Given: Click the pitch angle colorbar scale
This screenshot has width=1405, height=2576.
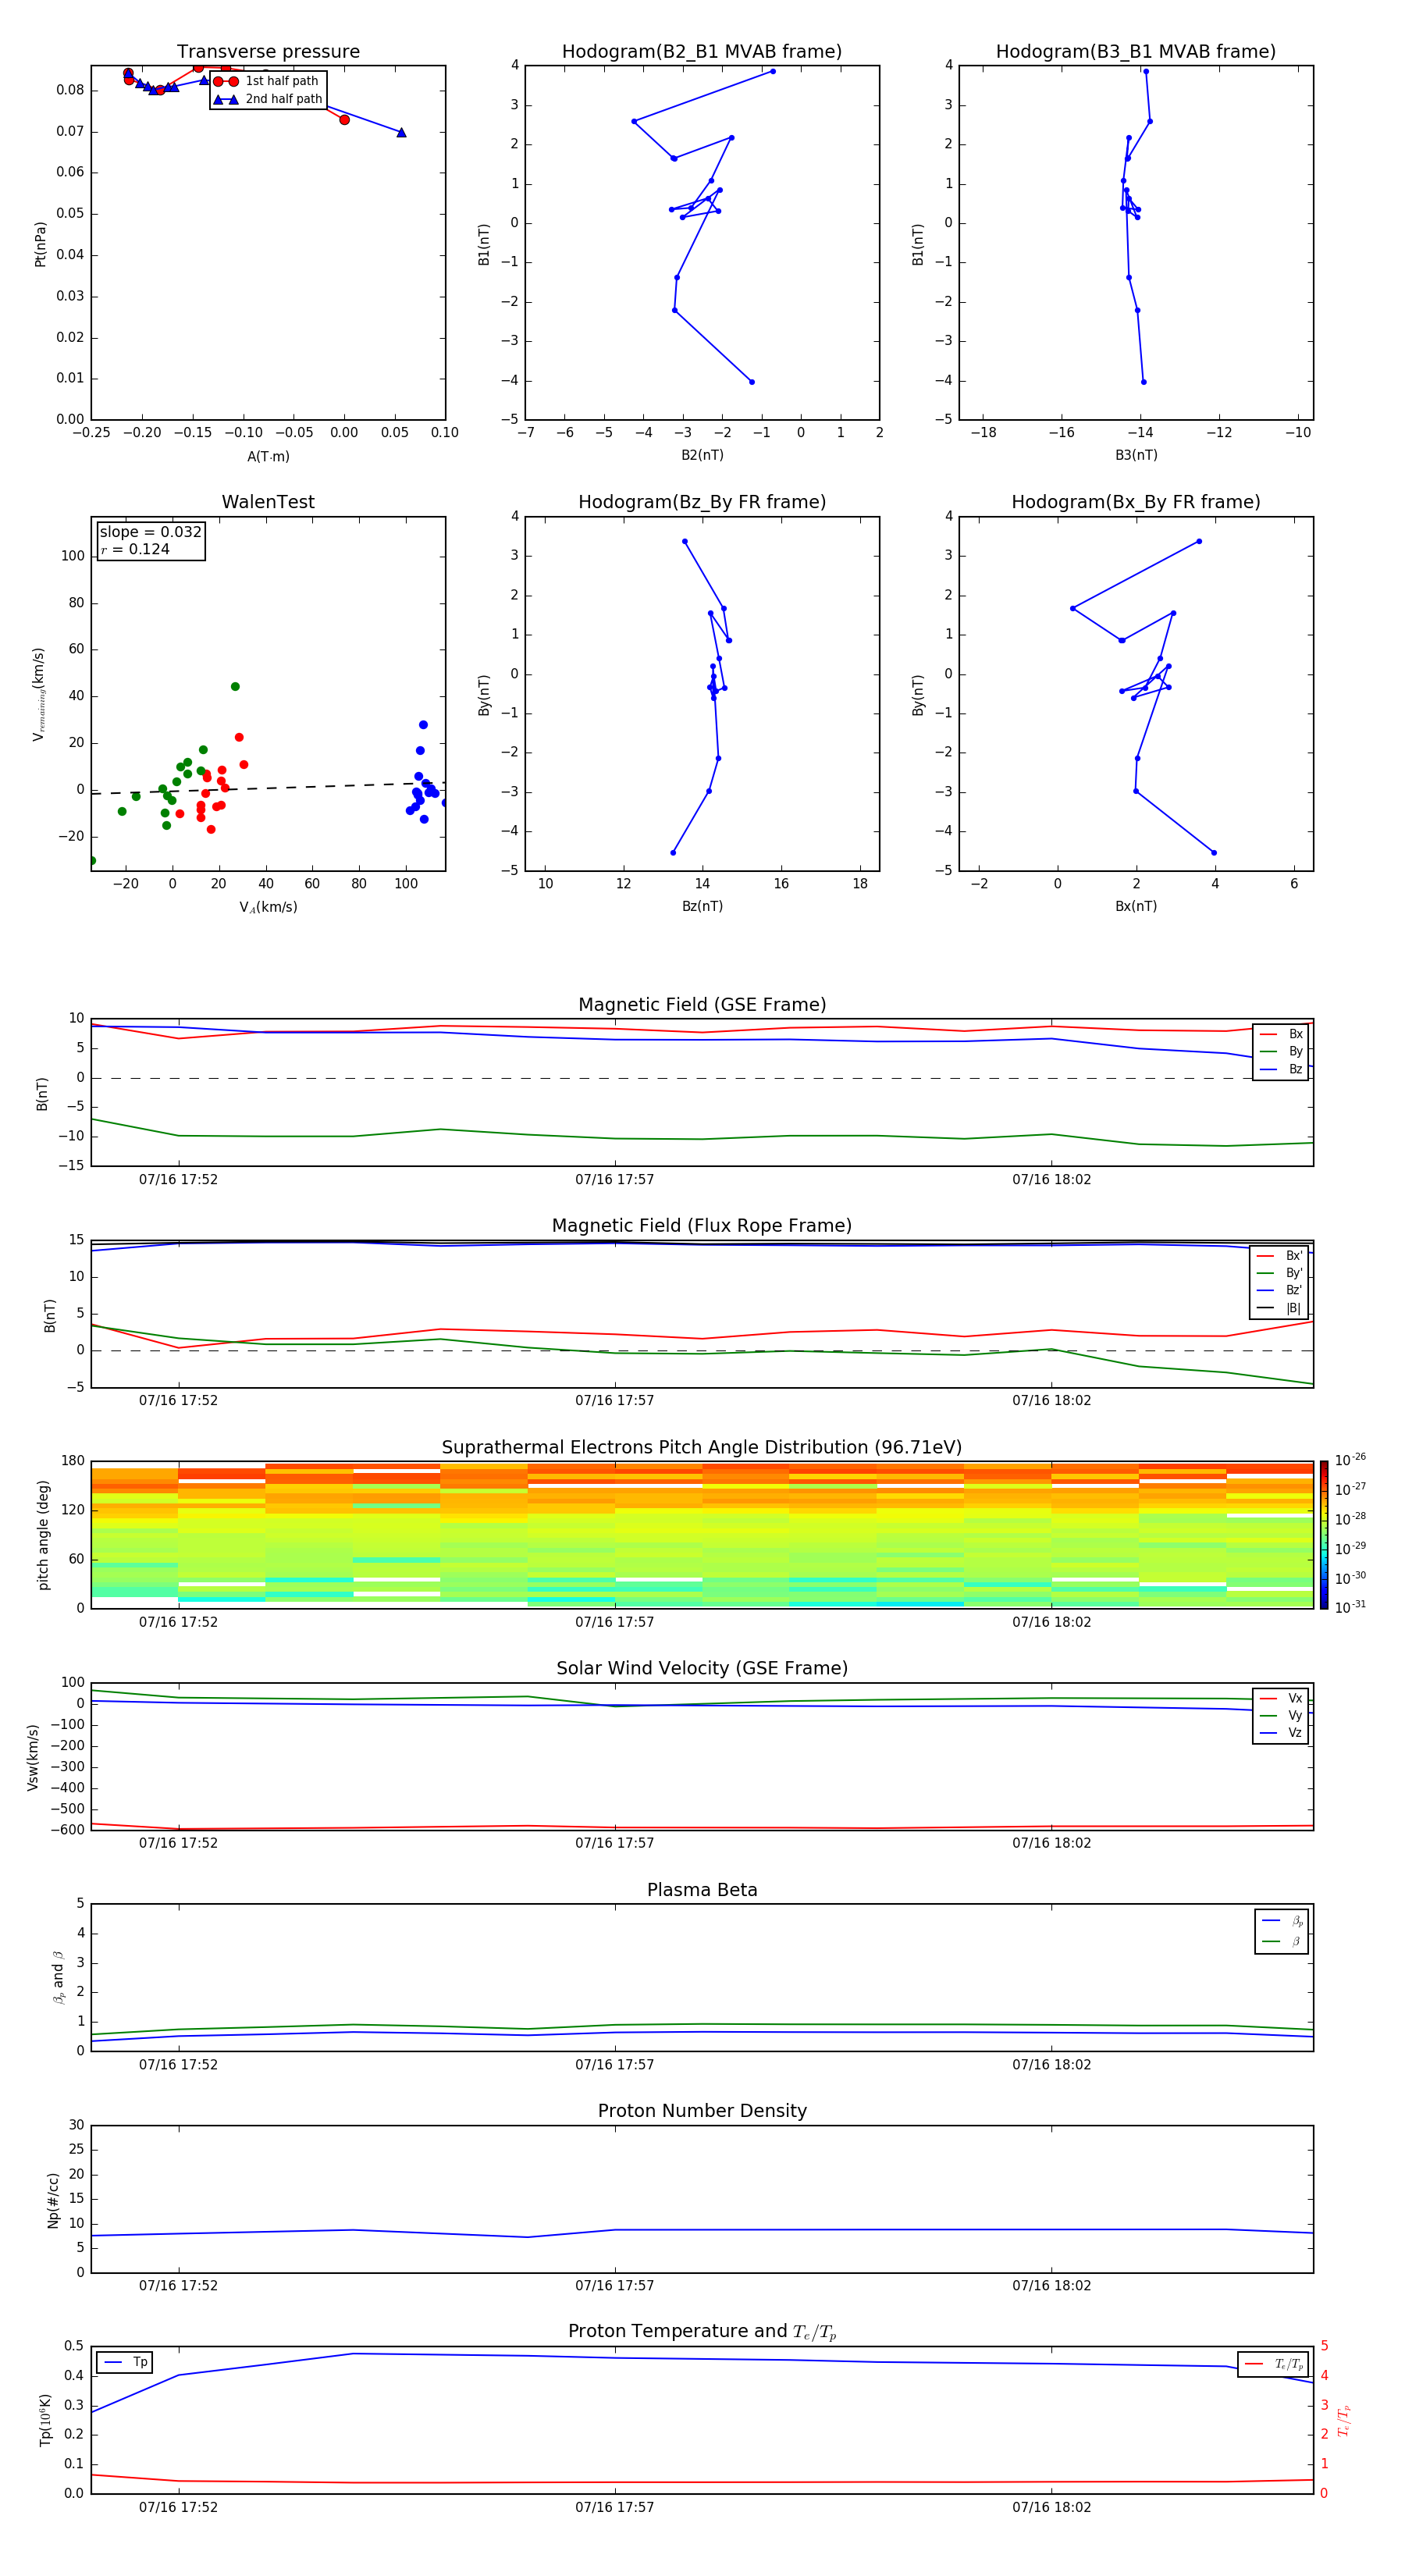Looking at the screenshot, I should pos(1324,1535).
